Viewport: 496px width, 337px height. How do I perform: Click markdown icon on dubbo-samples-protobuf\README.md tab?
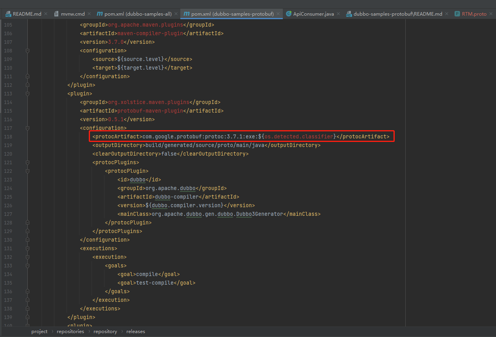click(349, 14)
